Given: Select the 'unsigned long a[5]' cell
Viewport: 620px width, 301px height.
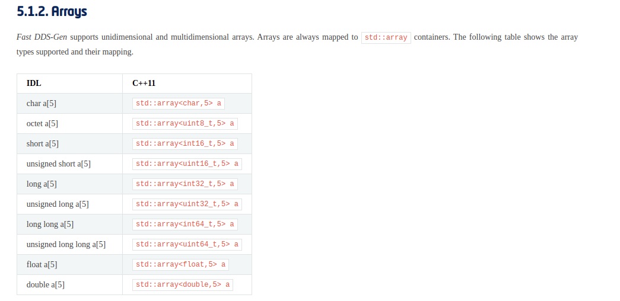Looking at the screenshot, I should click(x=69, y=204).
